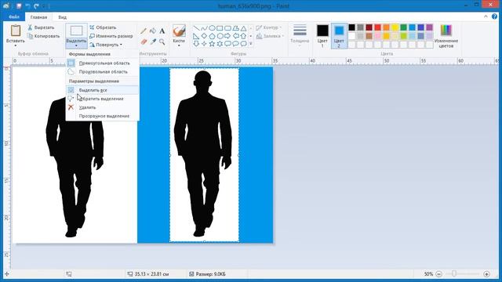Pick the red color swatch
The width and height of the screenshot is (502, 282).
pyautogui.click(x=378, y=27)
